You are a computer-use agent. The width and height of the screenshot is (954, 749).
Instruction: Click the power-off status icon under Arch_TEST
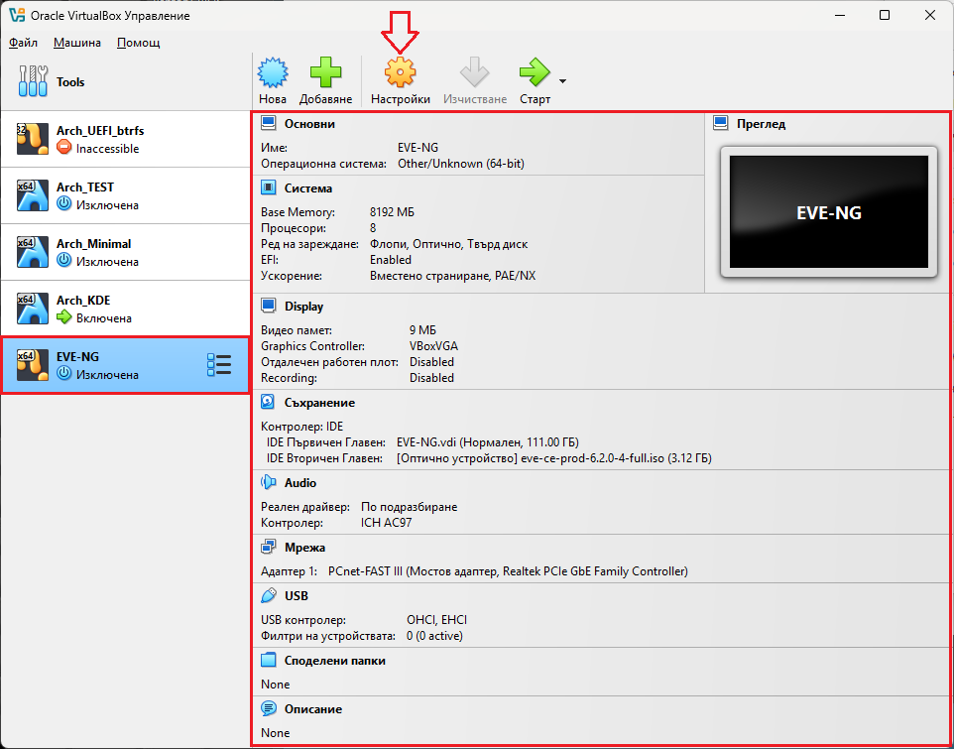pos(63,204)
